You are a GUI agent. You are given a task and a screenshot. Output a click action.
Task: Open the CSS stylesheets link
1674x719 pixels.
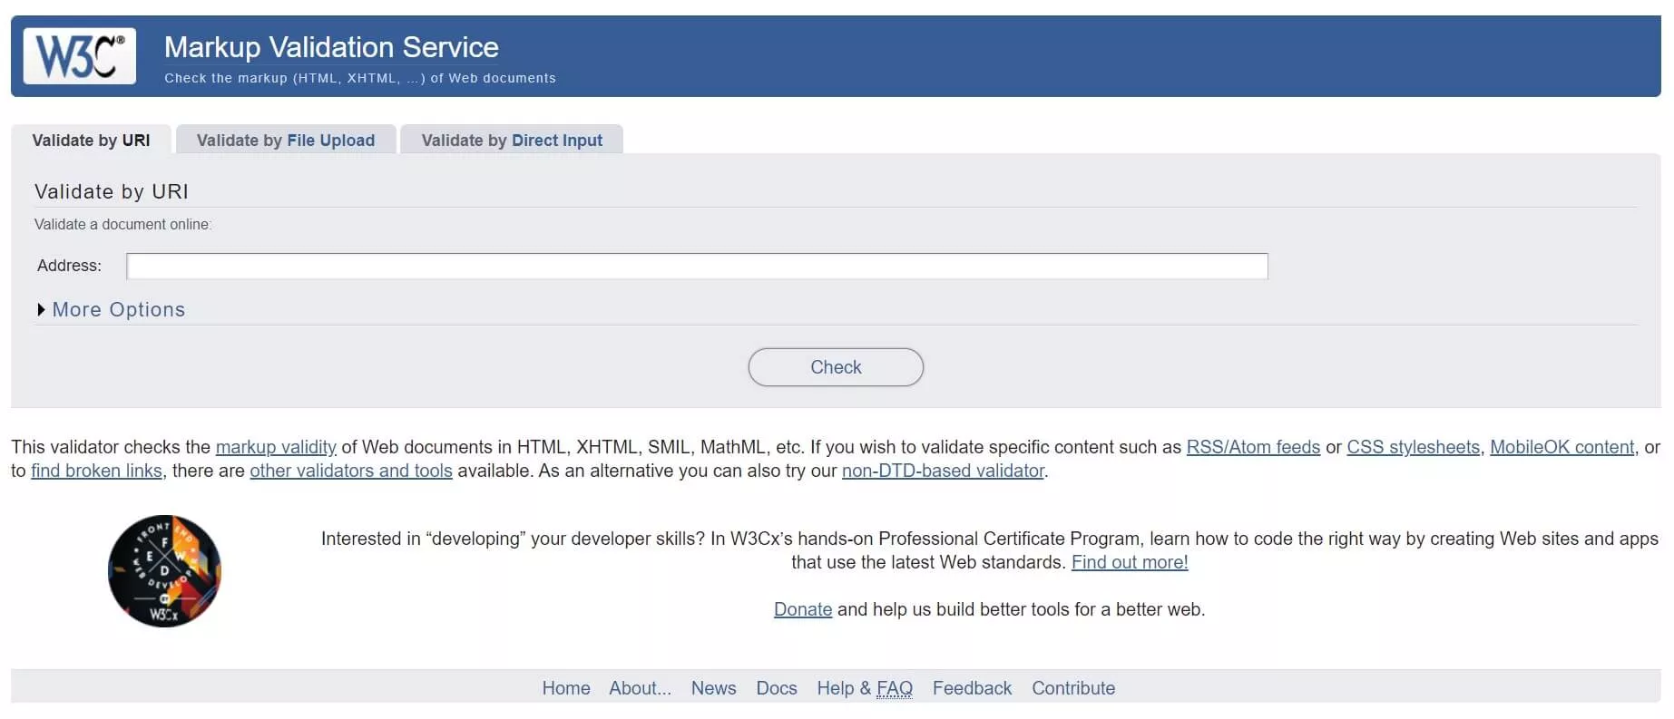point(1413,447)
